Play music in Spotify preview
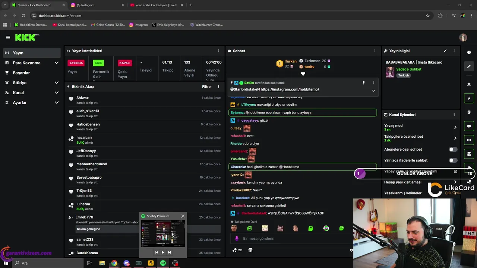Image resolution: width=477 pixels, height=268 pixels. (163, 252)
